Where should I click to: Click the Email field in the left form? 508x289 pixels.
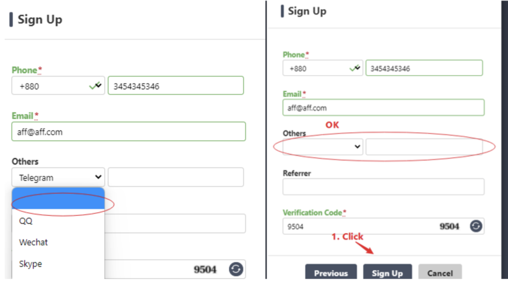[x=128, y=132]
